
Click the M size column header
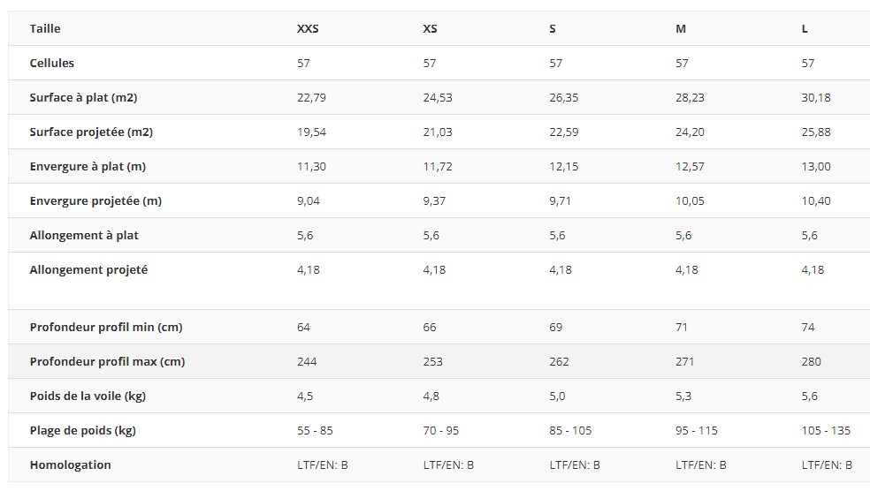coord(681,29)
